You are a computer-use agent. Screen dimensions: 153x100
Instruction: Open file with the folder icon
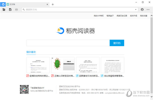click(x=4, y=9)
